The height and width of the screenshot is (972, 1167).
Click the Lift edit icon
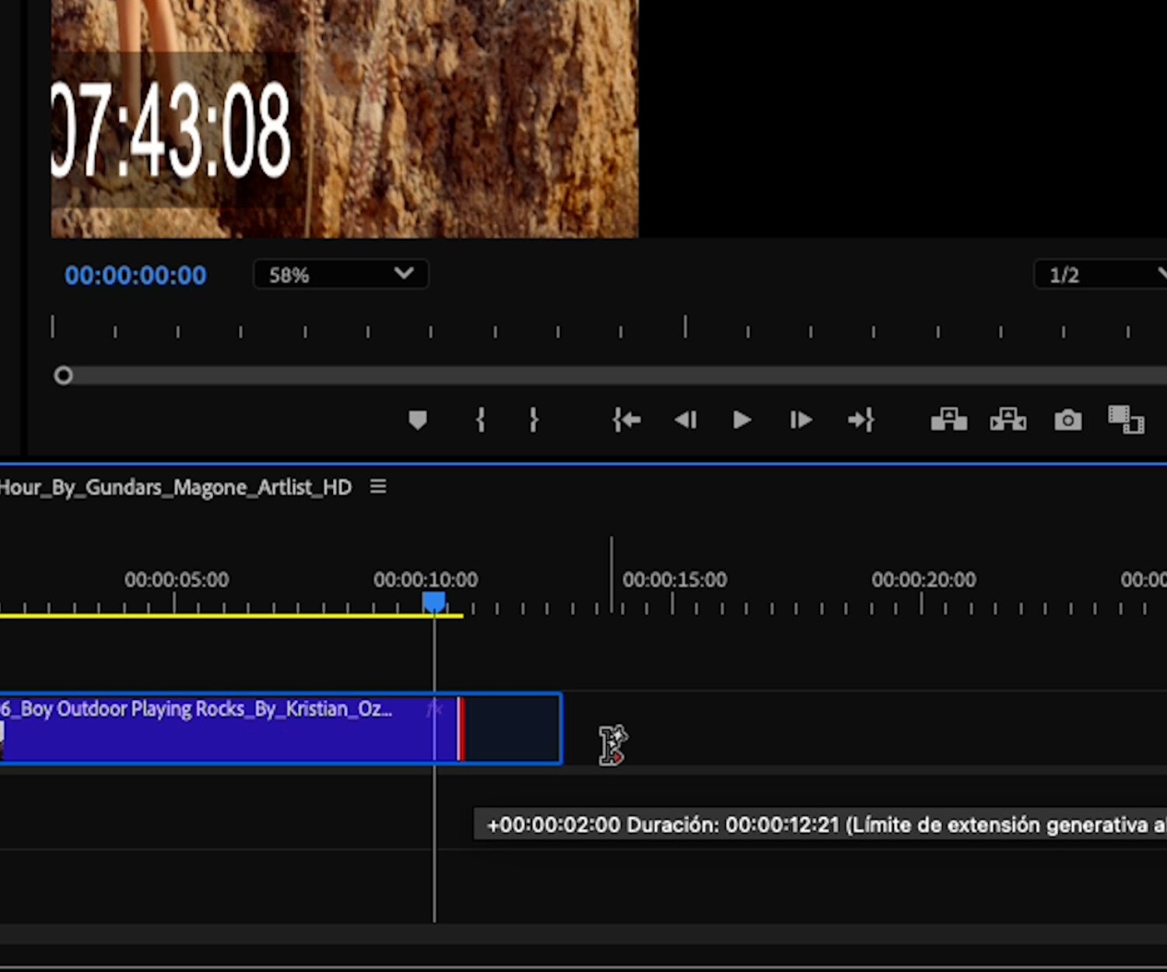(x=948, y=420)
